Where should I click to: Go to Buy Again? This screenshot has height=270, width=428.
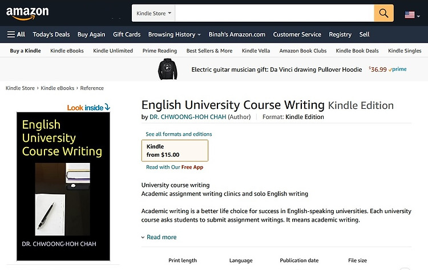tap(91, 34)
